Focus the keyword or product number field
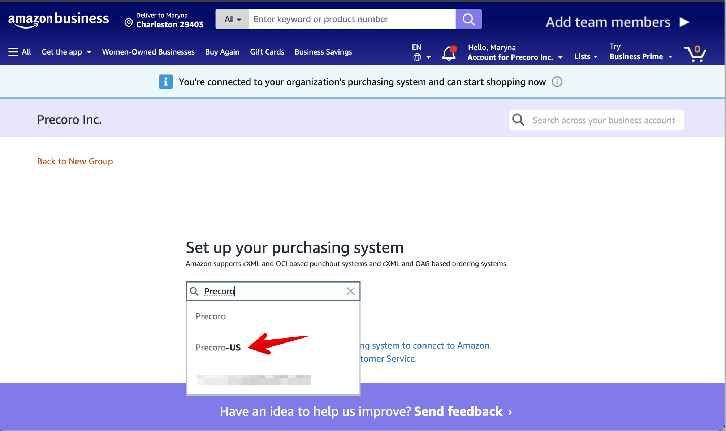 coord(352,19)
